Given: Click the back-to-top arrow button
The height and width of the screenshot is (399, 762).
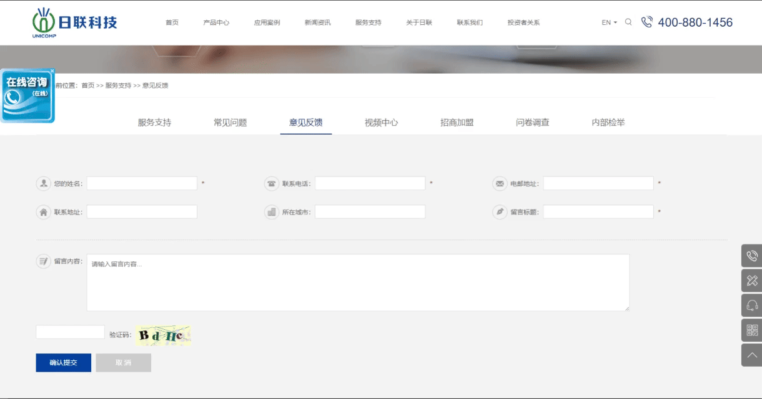Looking at the screenshot, I should [x=751, y=355].
